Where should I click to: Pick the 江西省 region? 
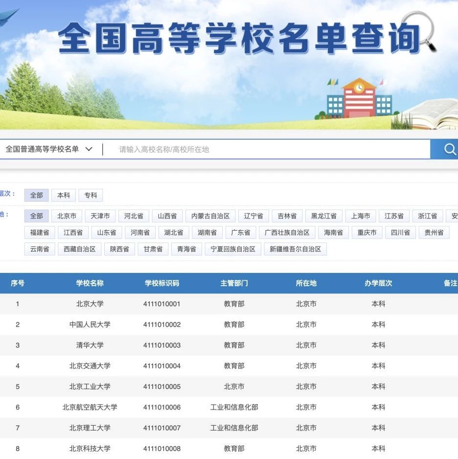(x=73, y=233)
